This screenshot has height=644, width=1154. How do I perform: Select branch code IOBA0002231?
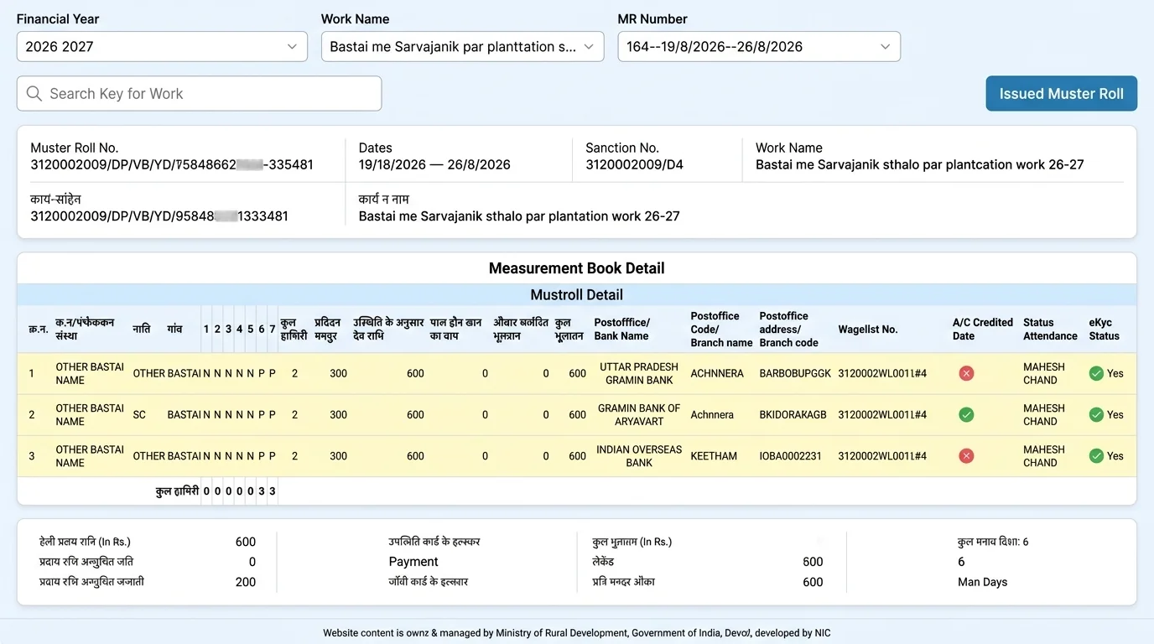click(x=791, y=456)
